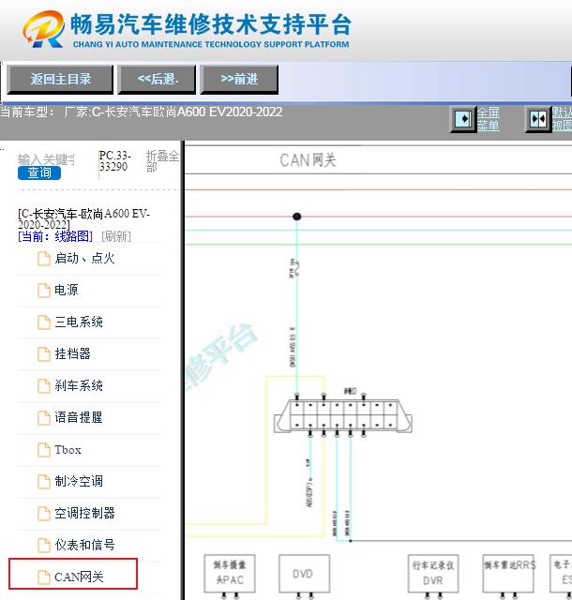Click the 当前：线路图 link

[55, 236]
